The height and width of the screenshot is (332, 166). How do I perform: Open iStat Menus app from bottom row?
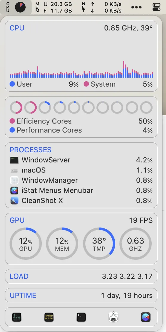click(146, 317)
